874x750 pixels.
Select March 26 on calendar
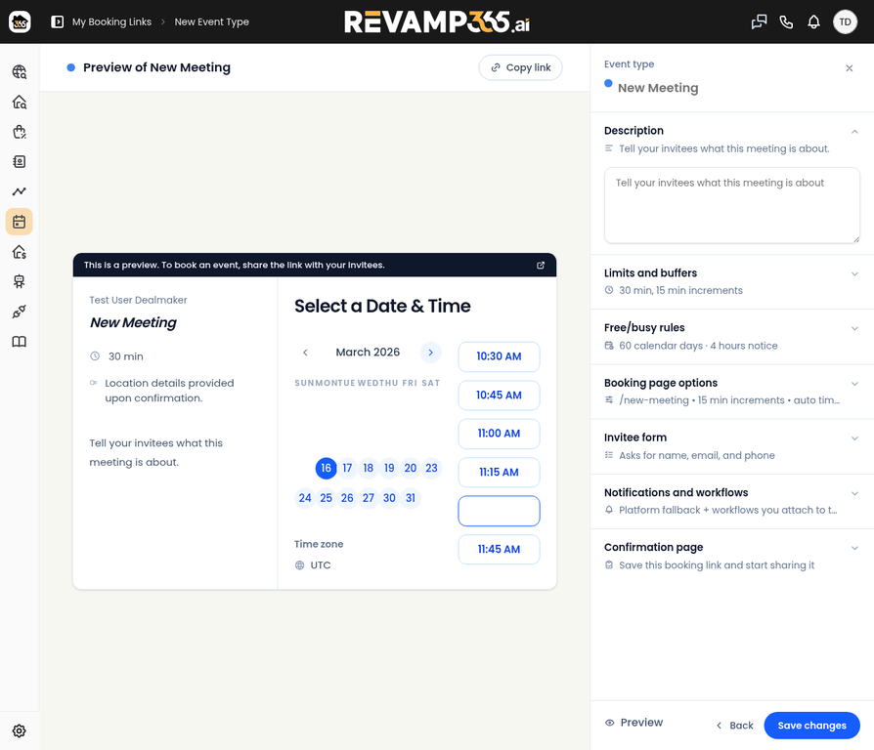(347, 498)
